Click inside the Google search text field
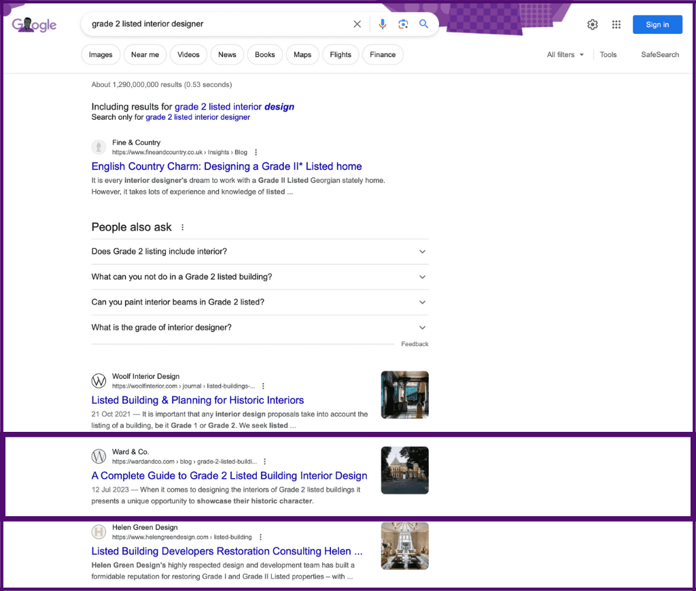Image resolution: width=696 pixels, height=591 pixels. point(217,24)
